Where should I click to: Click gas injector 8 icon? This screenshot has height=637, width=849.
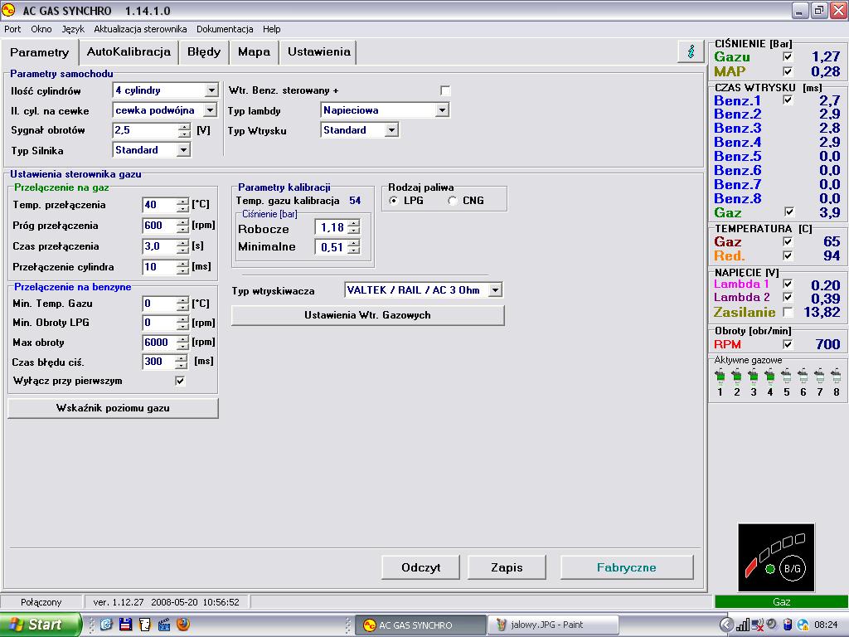coord(836,376)
